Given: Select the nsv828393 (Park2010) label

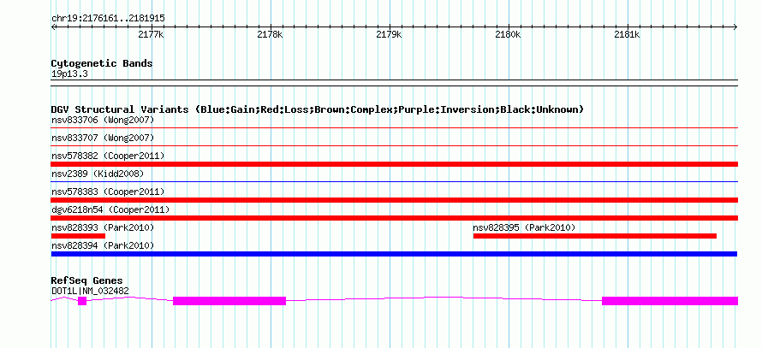Looking at the screenshot, I should [103, 227].
